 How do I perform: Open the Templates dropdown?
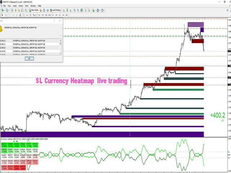coord(103,10)
